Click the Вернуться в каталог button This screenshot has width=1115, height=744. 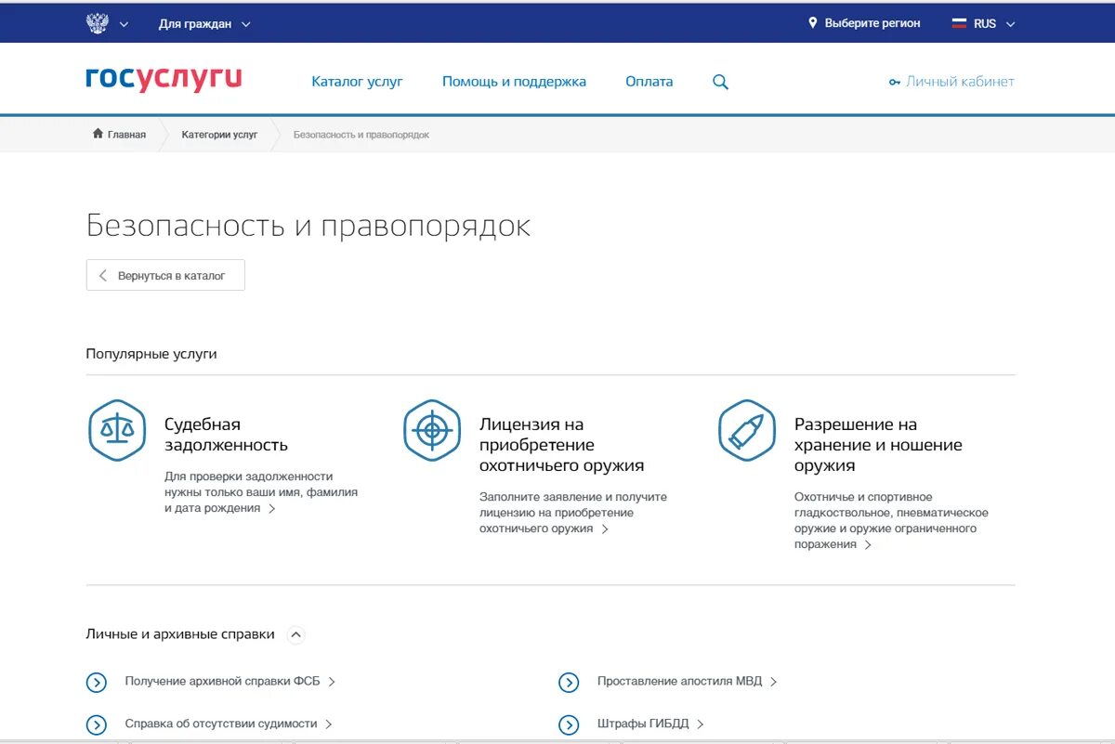(x=165, y=275)
